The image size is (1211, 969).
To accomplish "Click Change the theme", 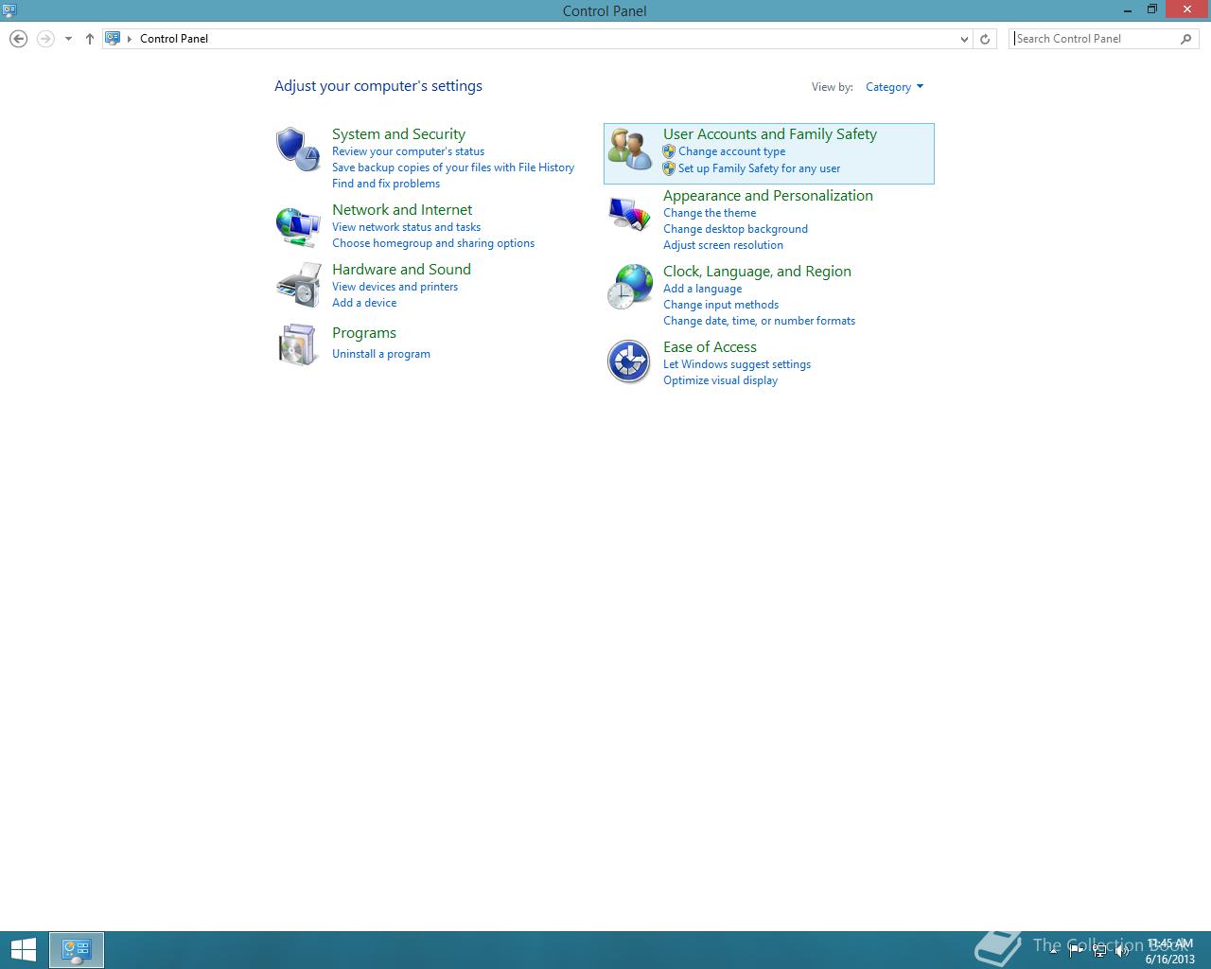I will pos(710,213).
